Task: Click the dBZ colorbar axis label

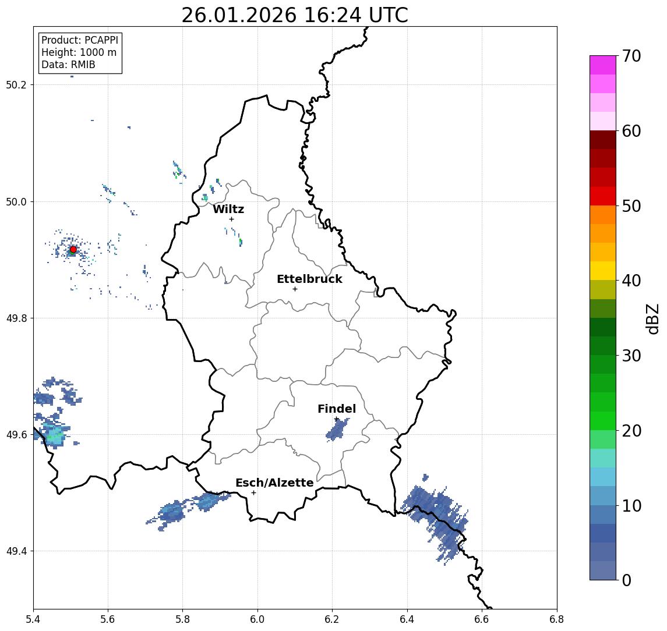Action: click(652, 319)
